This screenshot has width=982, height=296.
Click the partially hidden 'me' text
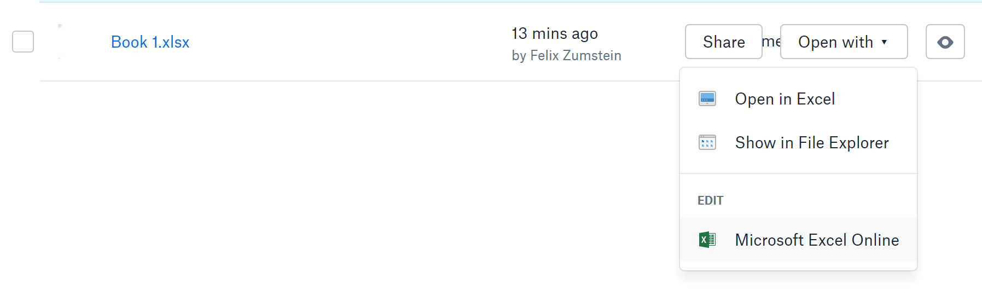click(771, 42)
